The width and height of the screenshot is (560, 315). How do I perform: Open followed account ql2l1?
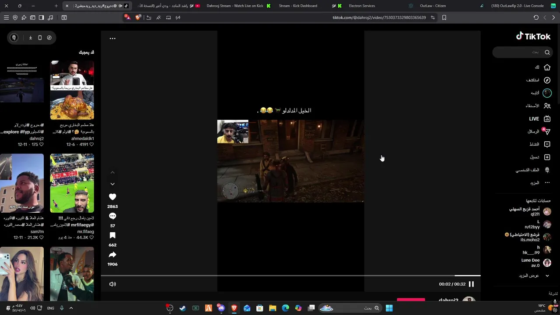tap(530, 212)
